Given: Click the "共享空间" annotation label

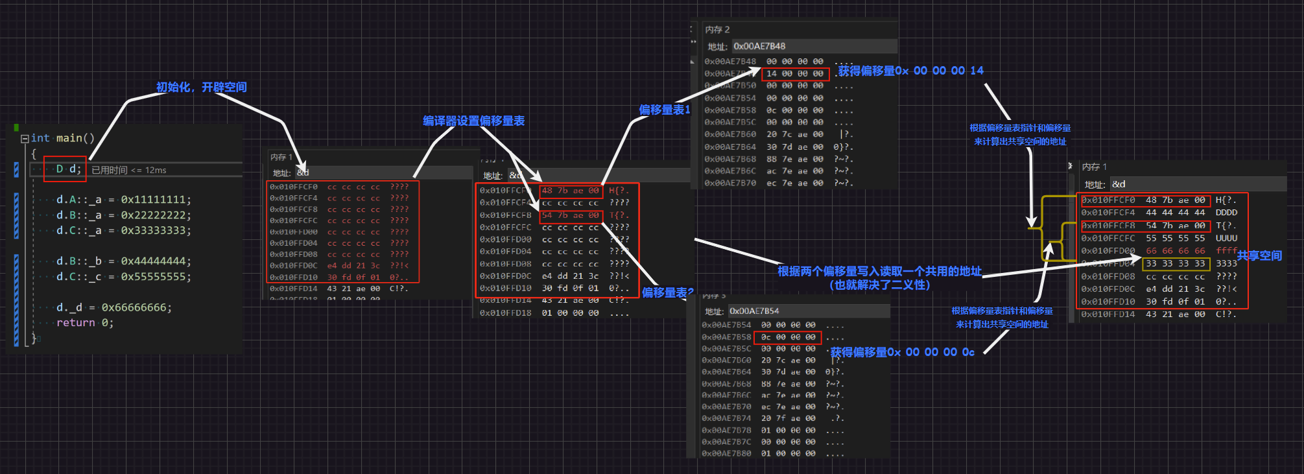Looking at the screenshot, I should (x=1259, y=255).
